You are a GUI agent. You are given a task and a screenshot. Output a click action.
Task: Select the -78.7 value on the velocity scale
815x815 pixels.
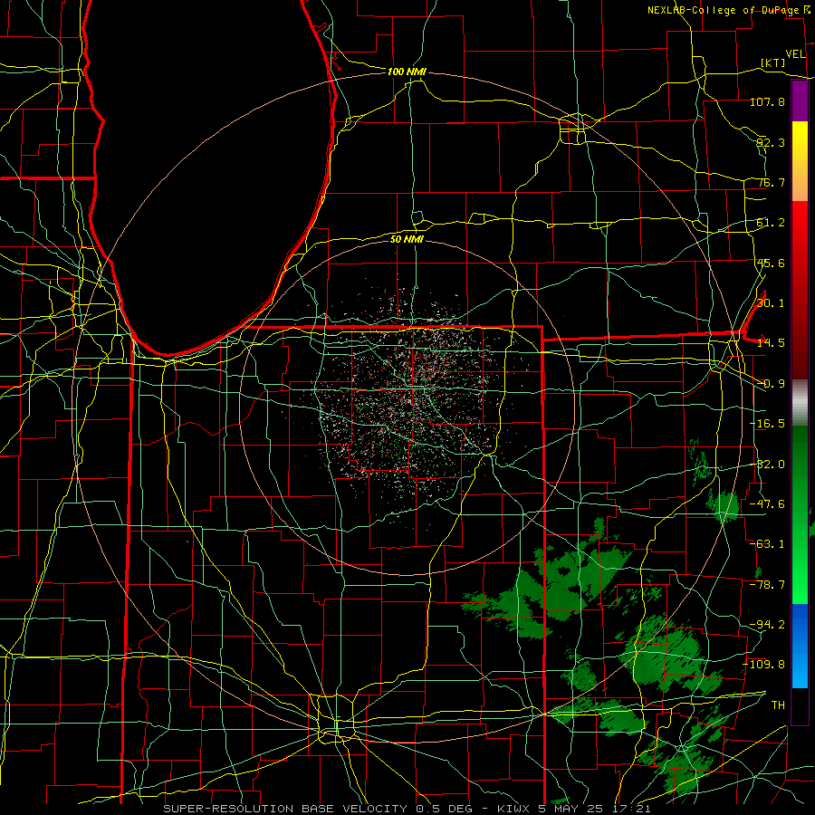tap(767, 585)
